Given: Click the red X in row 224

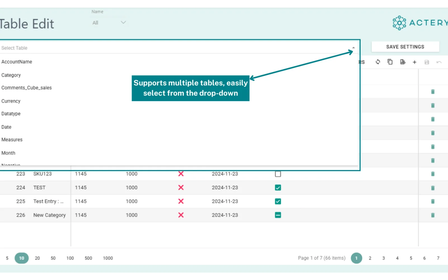Looking at the screenshot, I should [x=181, y=188].
